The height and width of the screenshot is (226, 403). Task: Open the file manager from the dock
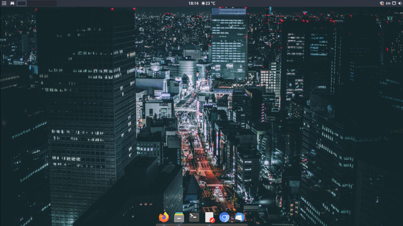coord(179,217)
